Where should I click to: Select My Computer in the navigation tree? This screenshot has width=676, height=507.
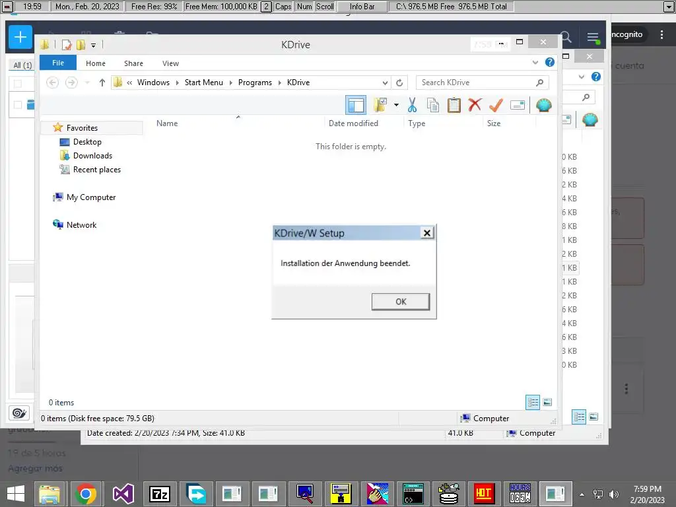click(91, 197)
